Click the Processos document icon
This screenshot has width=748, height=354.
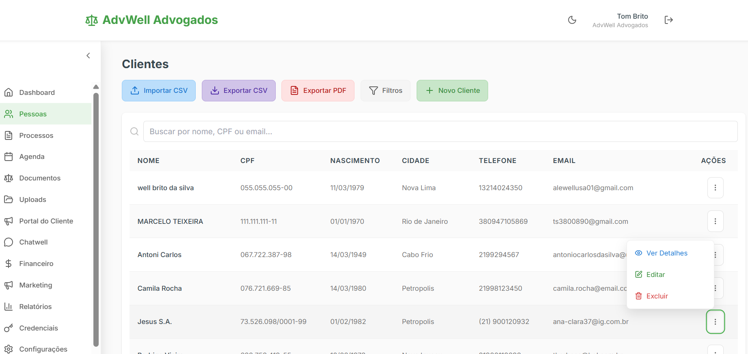coord(9,135)
